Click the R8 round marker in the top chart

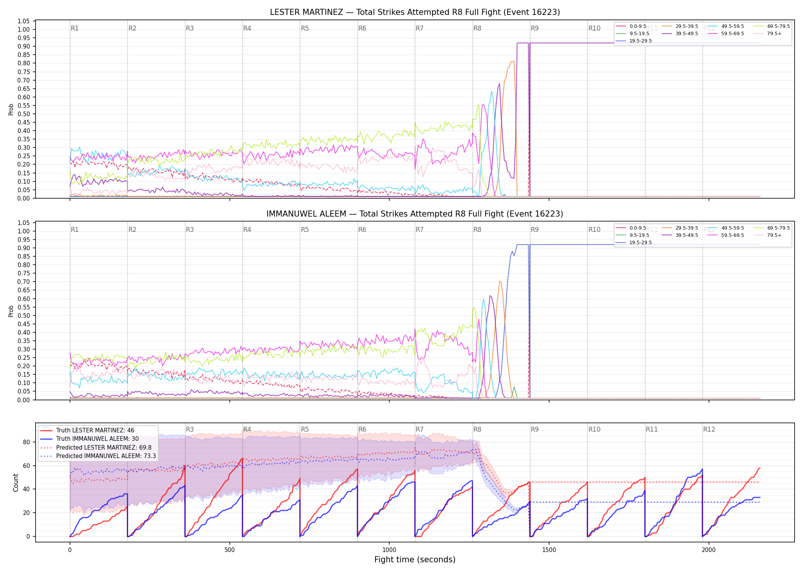(477, 28)
